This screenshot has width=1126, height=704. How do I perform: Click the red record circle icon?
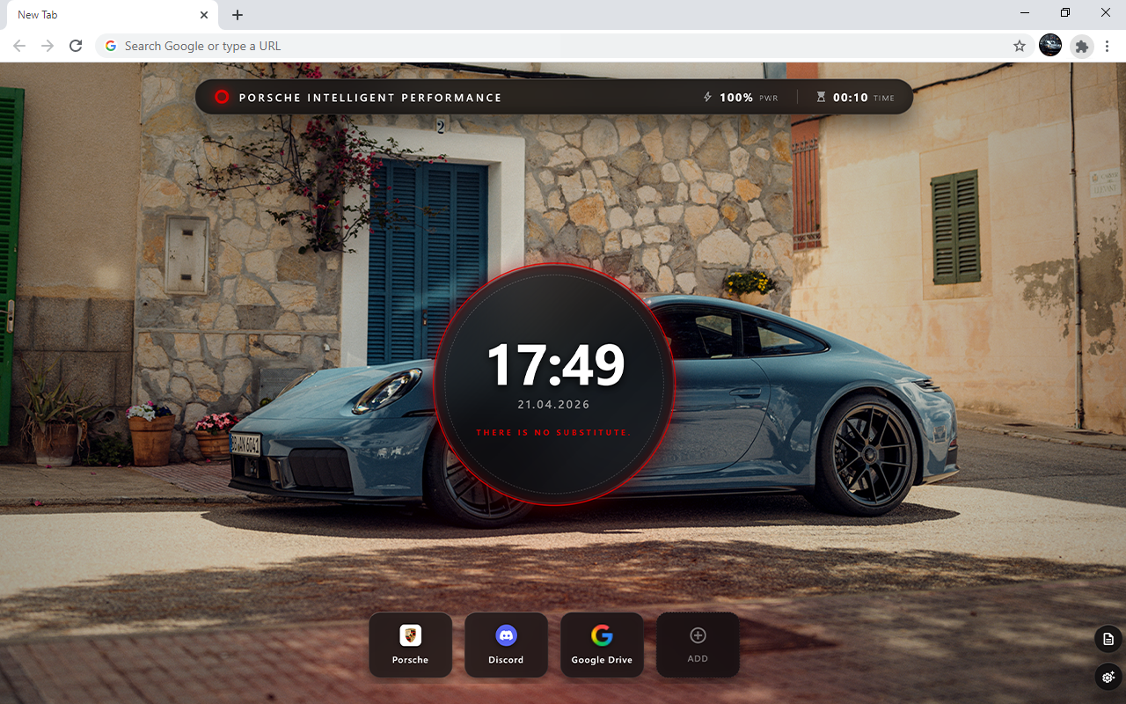(222, 97)
